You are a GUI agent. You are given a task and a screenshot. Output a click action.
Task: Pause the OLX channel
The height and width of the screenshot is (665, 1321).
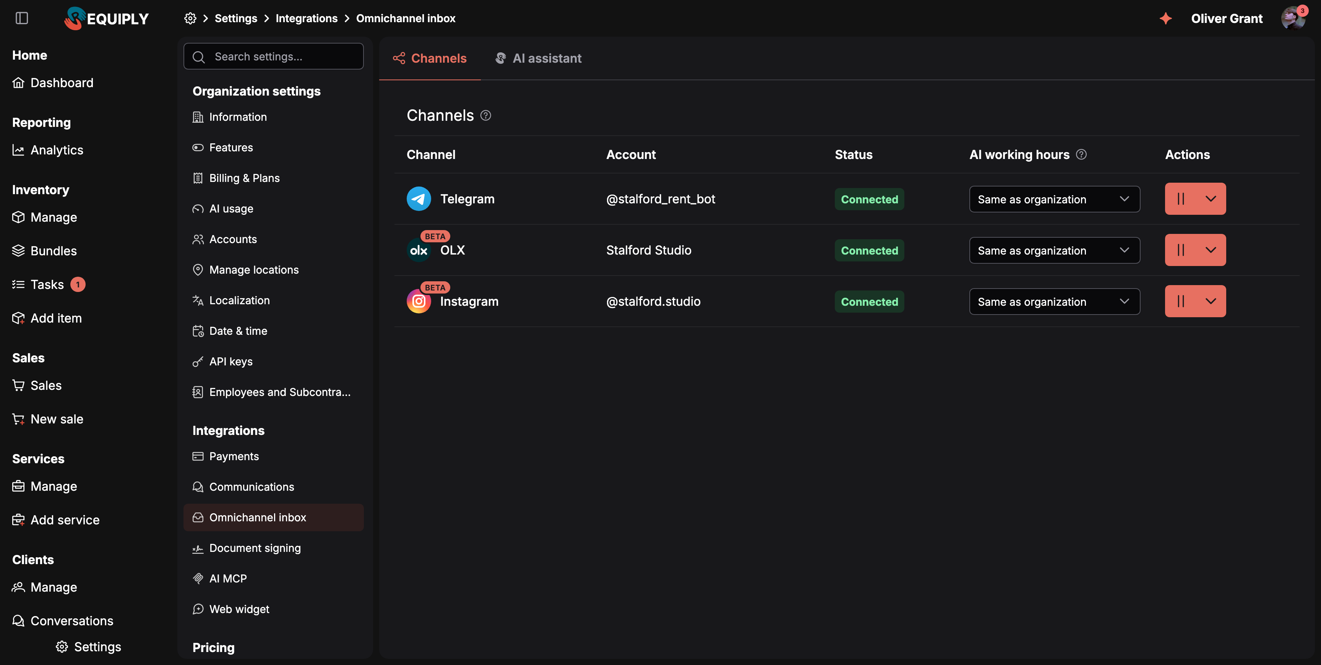1180,250
